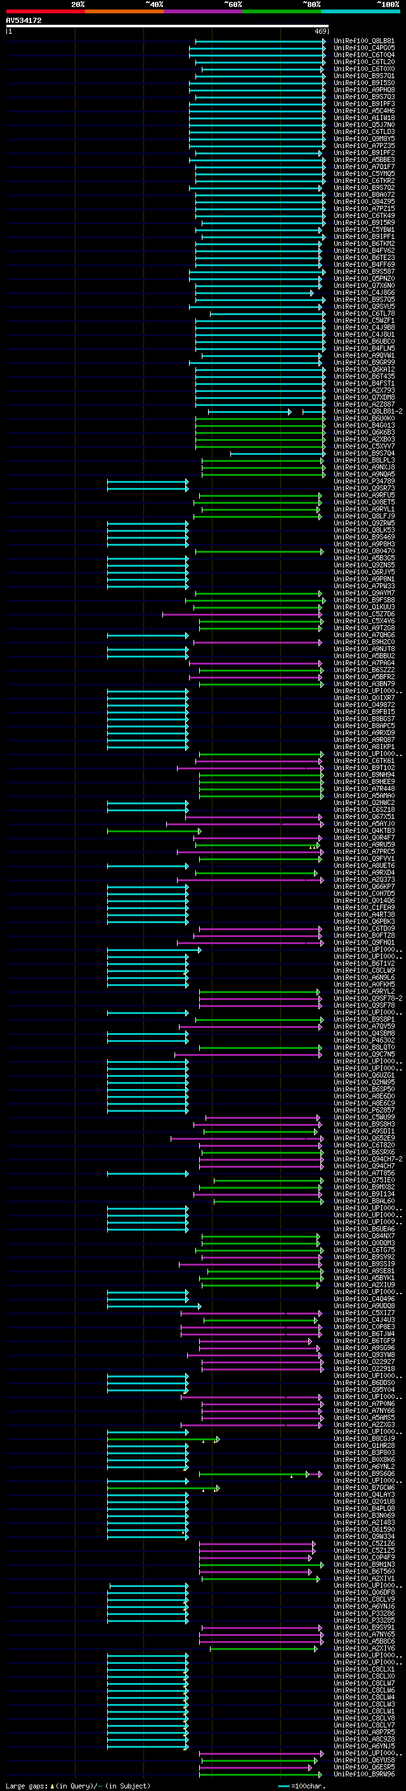Open split hit UniRef100_Q8LB81-2
This screenshot has width=406, height=1791.
coord(368,412)
